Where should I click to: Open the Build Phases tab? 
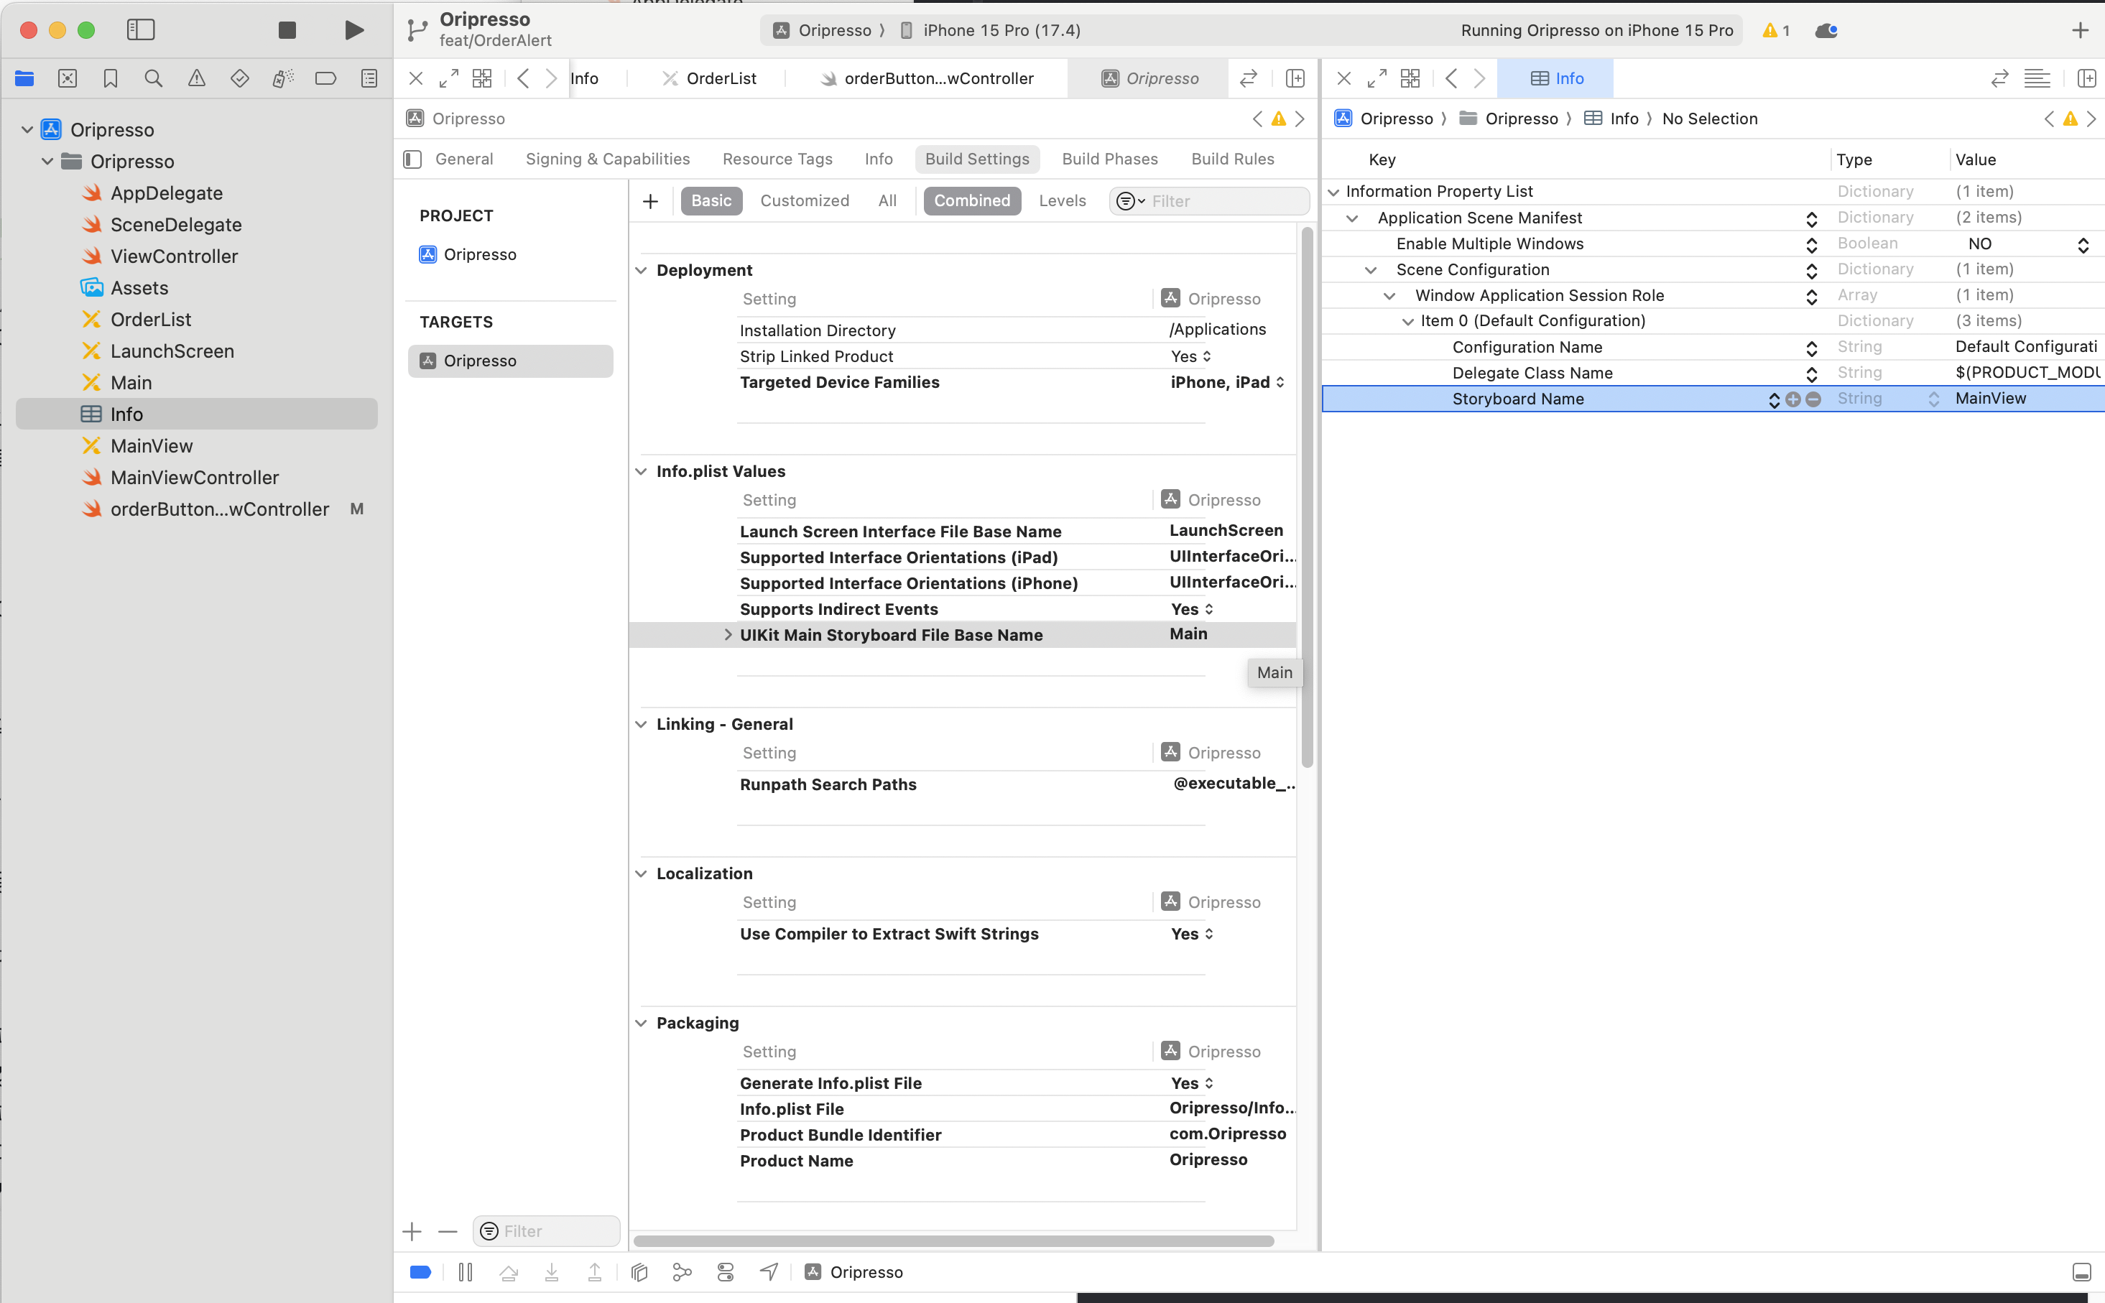1110,159
